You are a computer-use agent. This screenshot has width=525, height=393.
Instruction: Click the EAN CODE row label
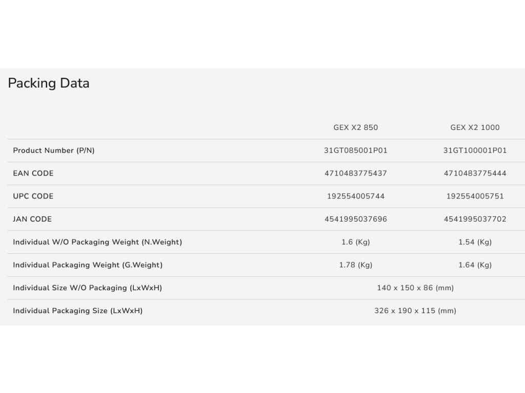pos(33,173)
